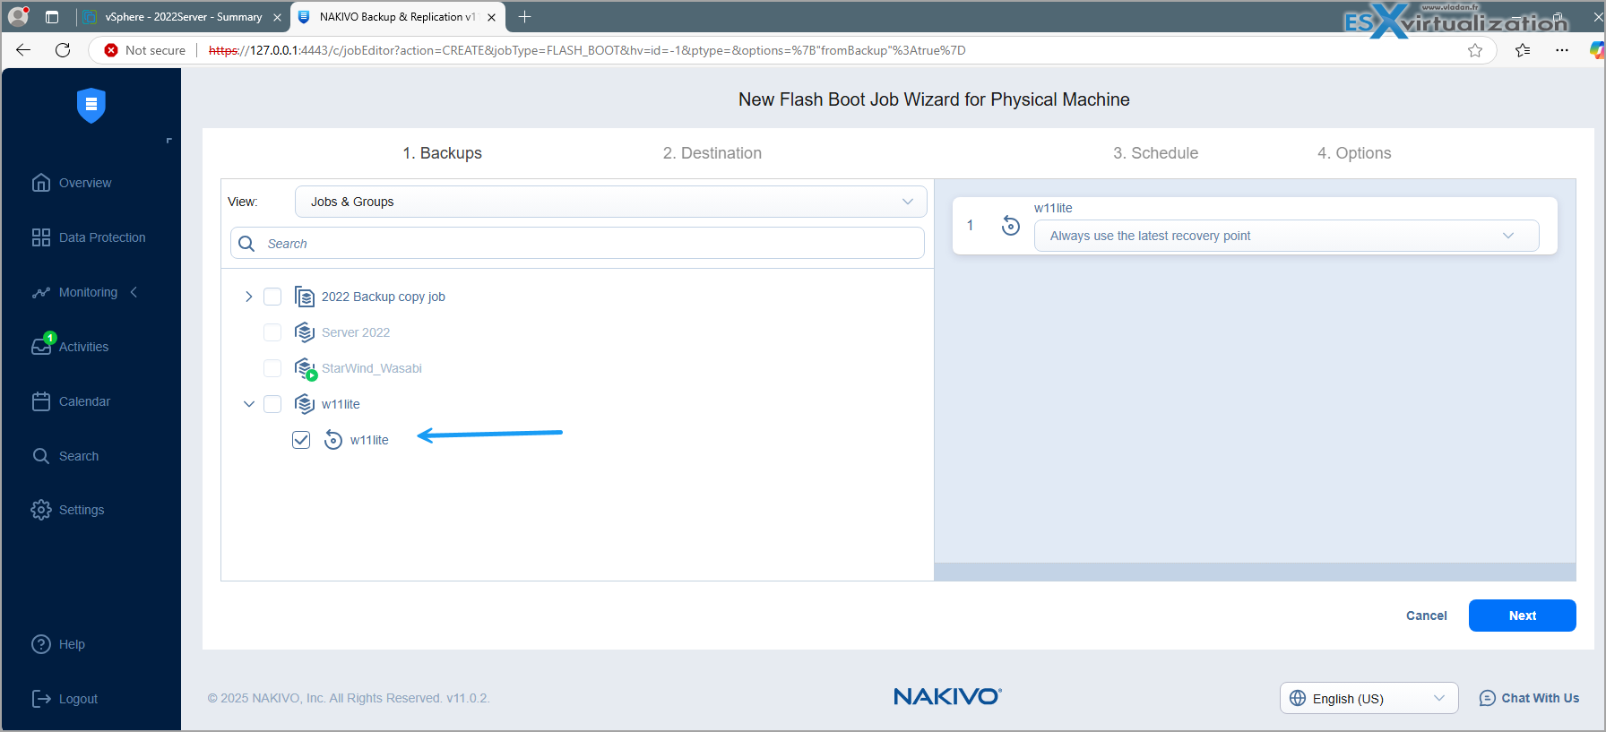
Task: Expand 2022 Backup copy job tree node
Action: pos(249,297)
